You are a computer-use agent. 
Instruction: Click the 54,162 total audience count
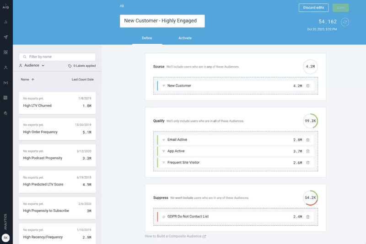(328, 21)
